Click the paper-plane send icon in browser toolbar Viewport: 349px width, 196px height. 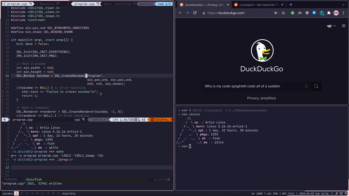(x=276, y=13)
